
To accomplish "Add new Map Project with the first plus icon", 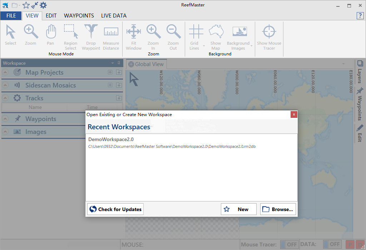I will pos(110,72).
